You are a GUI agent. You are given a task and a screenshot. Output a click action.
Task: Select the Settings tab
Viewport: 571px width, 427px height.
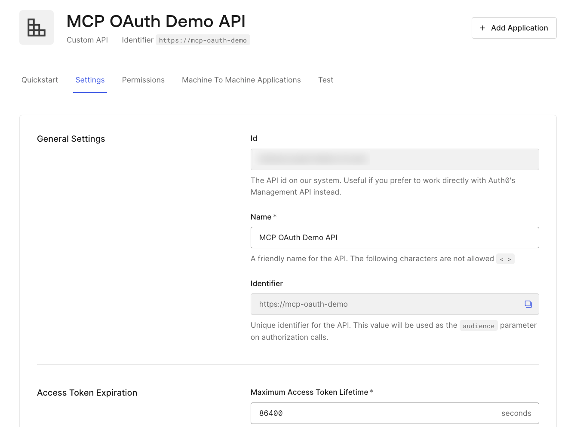point(90,80)
